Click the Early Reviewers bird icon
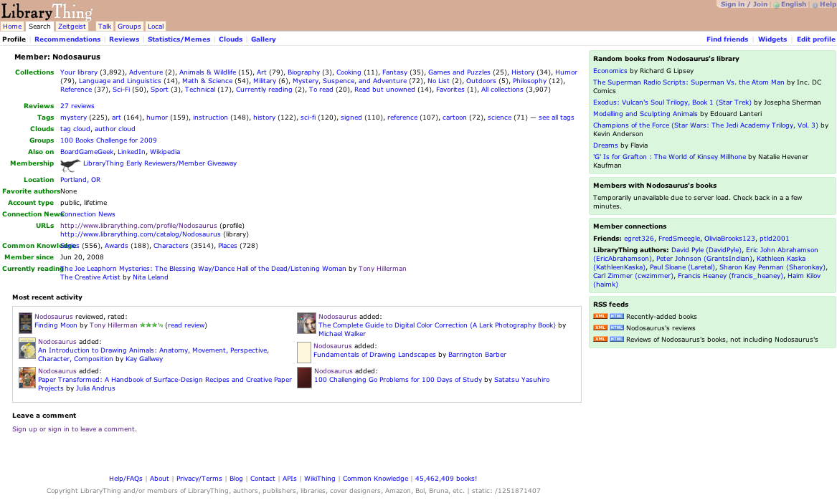Viewport: 837px width, 503px height. 70,165
